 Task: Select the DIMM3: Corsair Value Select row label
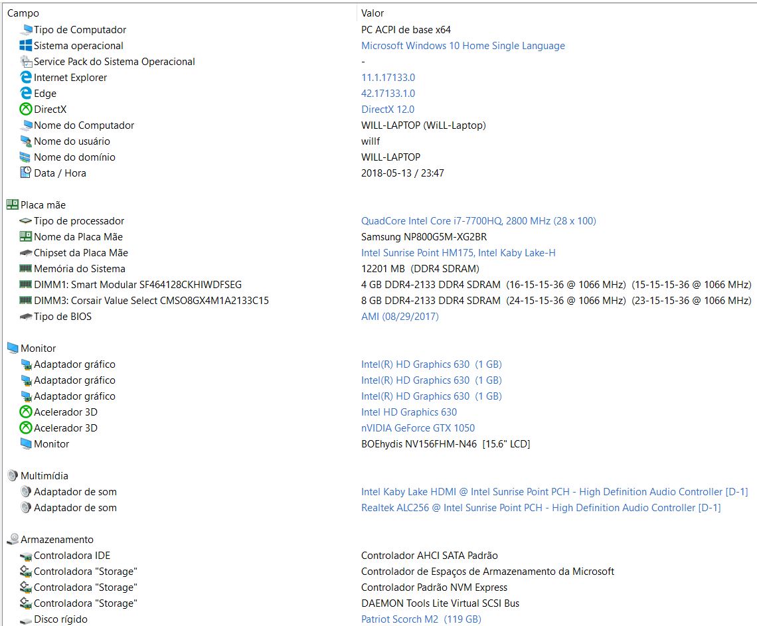tap(151, 300)
